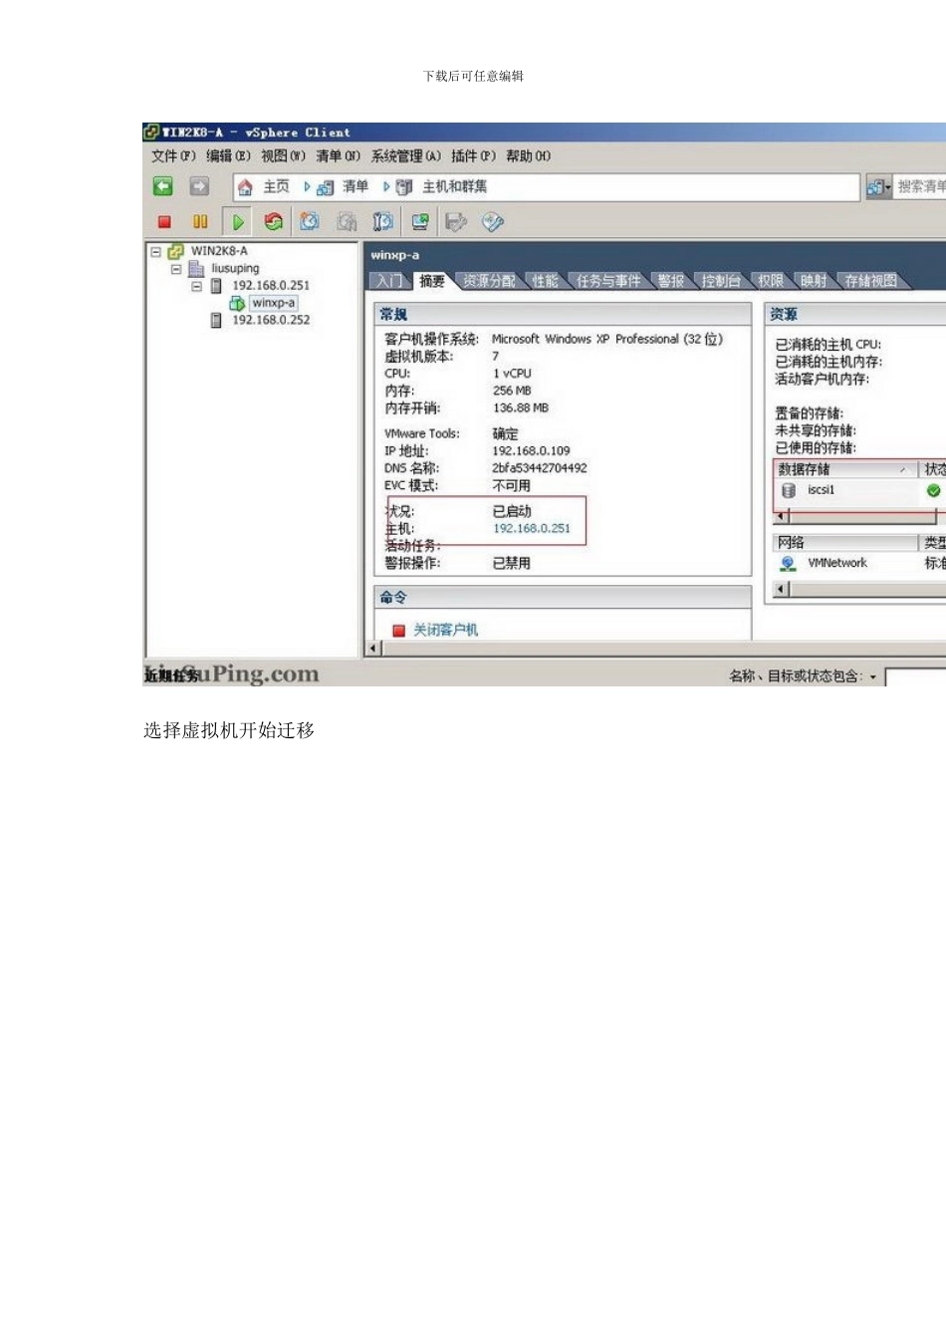Click left arrow of summary pane horizontal scrollbar

coord(374,649)
